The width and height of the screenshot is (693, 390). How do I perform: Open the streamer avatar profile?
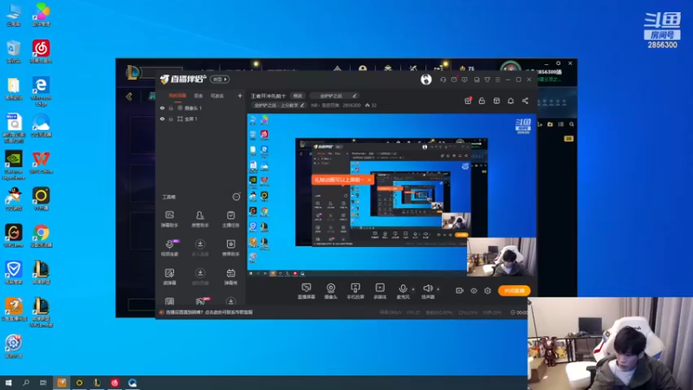pos(426,79)
